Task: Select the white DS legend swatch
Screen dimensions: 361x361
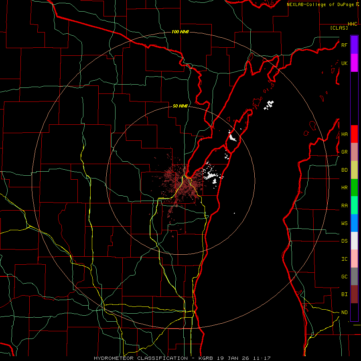Action: tap(354, 241)
